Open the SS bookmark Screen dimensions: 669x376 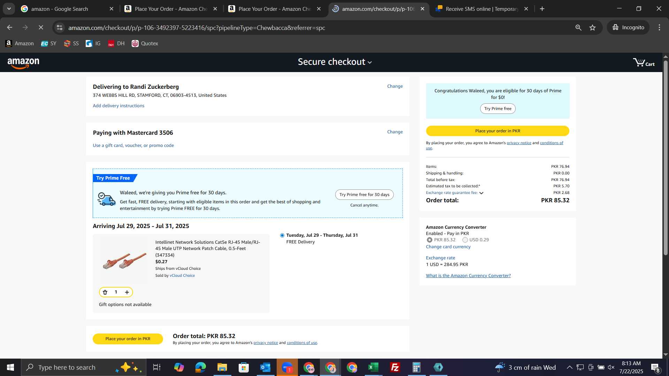(71, 44)
